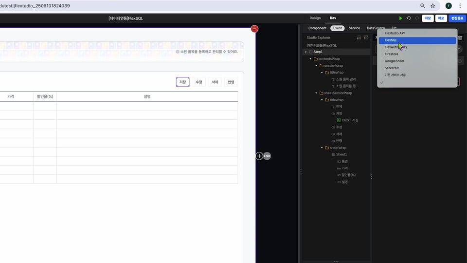Bookmark this page with the star icon
Viewport: 467px width, 263px height.
click(433, 6)
